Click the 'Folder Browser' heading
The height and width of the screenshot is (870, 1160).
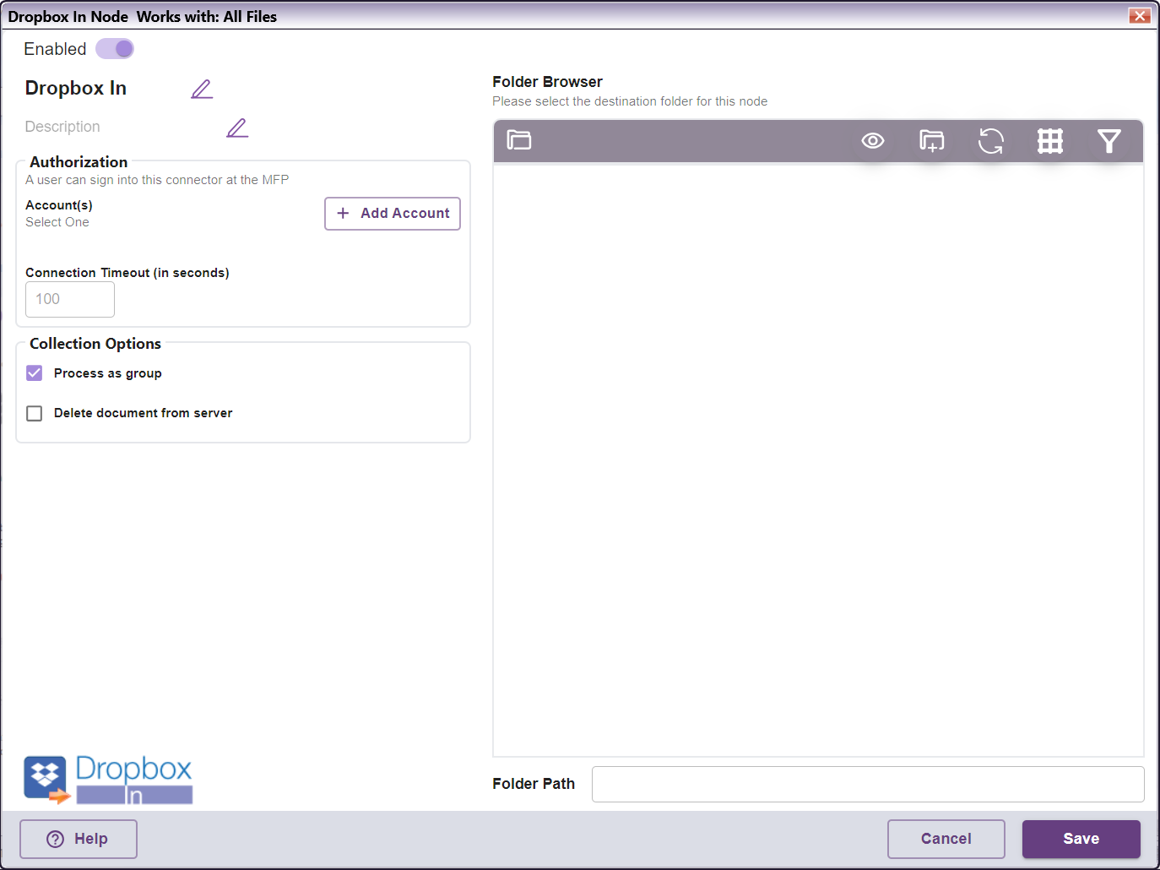(x=548, y=82)
